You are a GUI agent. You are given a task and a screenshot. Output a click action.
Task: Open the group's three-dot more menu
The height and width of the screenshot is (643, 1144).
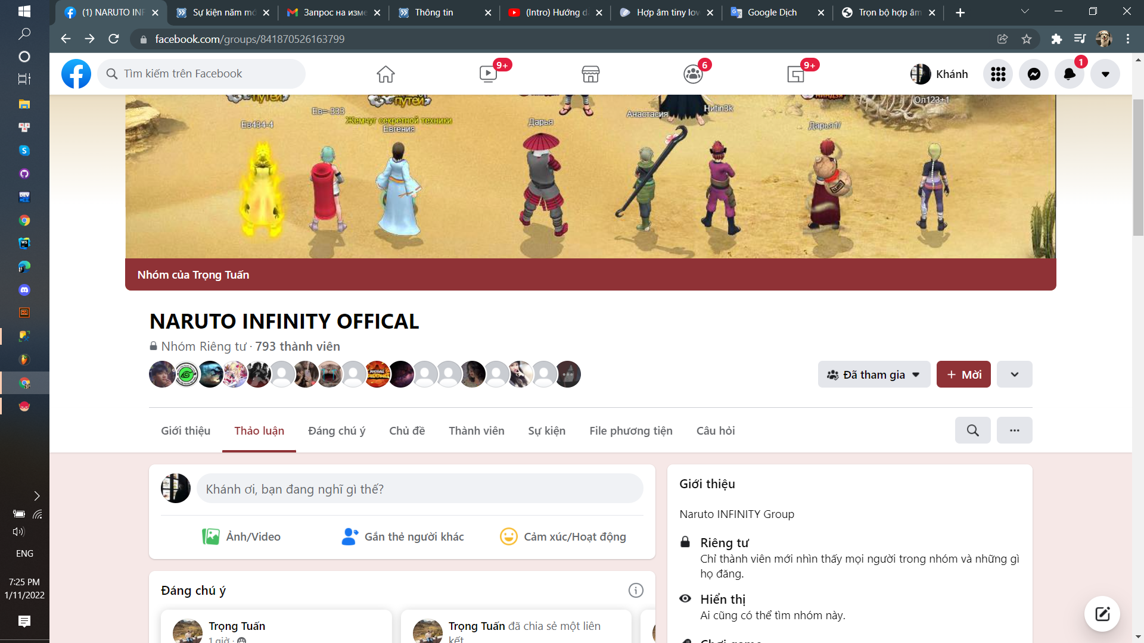coord(1015,430)
